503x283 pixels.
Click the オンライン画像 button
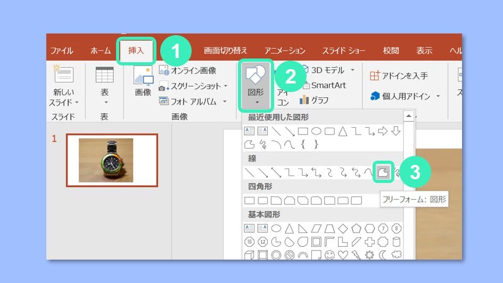[188, 71]
